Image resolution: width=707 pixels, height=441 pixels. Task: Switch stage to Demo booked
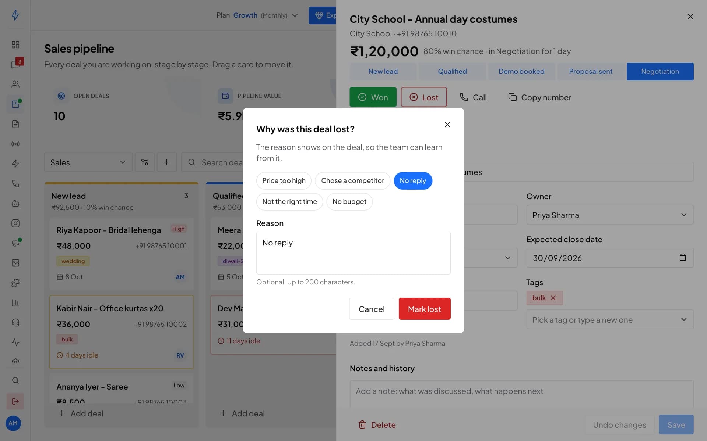[x=521, y=72]
